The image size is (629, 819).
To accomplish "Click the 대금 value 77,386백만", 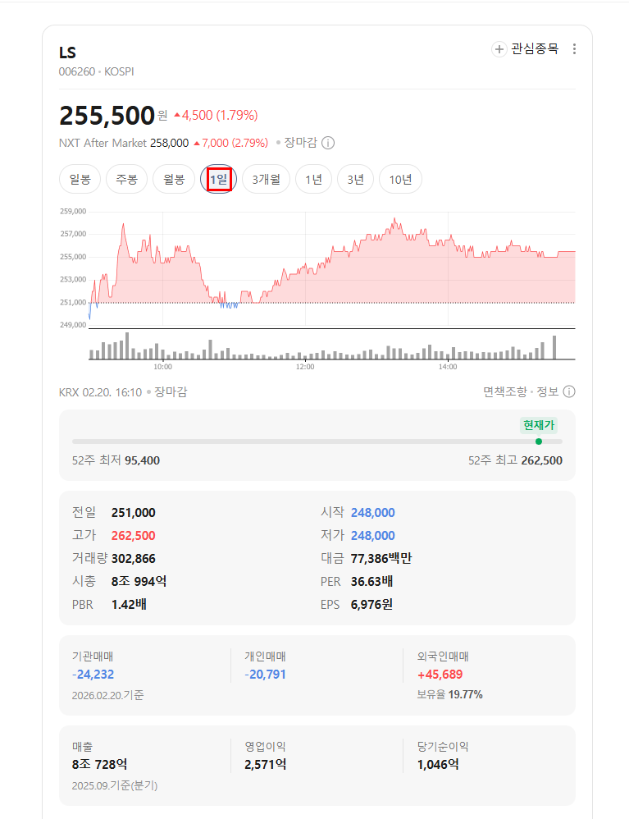I will click(x=381, y=559).
